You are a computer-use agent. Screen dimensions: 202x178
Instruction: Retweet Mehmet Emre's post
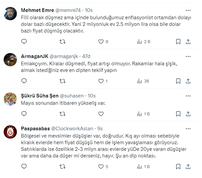(62, 41)
